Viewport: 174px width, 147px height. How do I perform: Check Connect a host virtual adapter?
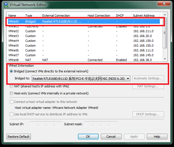coord(11,101)
